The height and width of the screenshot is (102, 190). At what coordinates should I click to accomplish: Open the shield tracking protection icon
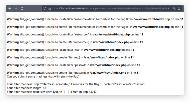pyautogui.click(x=45, y=8)
